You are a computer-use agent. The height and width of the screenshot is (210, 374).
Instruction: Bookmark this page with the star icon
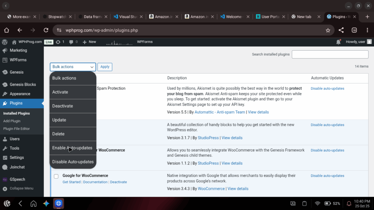[x=328, y=30]
